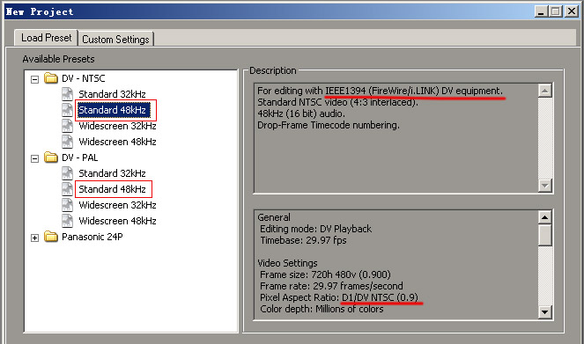Screen dimensions: 584x344
Task: Click the General settings scrollbar thumb
Action: tap(545, 235)
